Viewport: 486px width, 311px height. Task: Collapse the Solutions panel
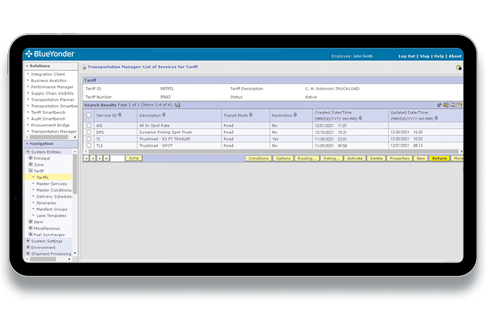tap(27, 65)
